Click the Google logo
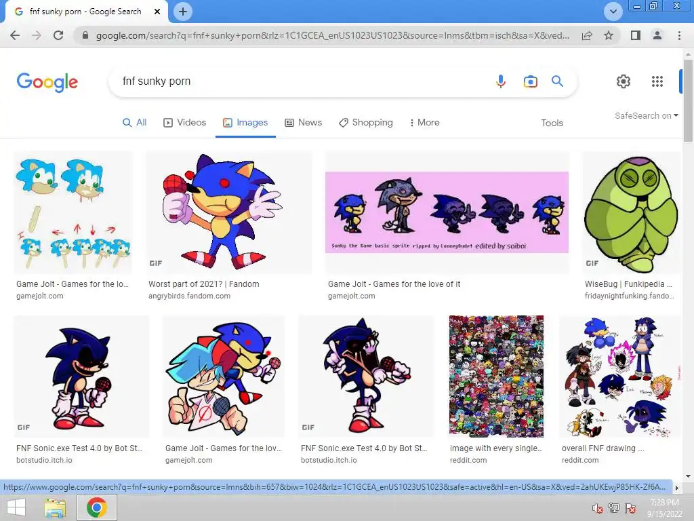Viewport: 694px width, 521px height. click(47, 82)
